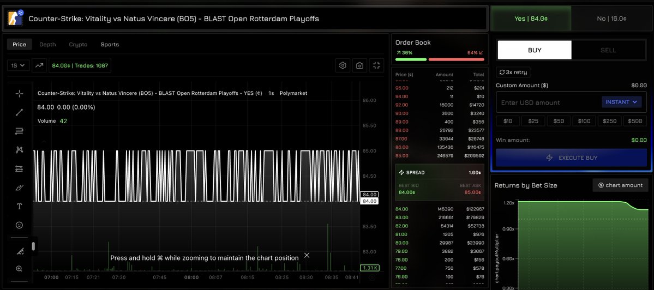
Task: Select the text annotation tool
Action: click(19, 207)
